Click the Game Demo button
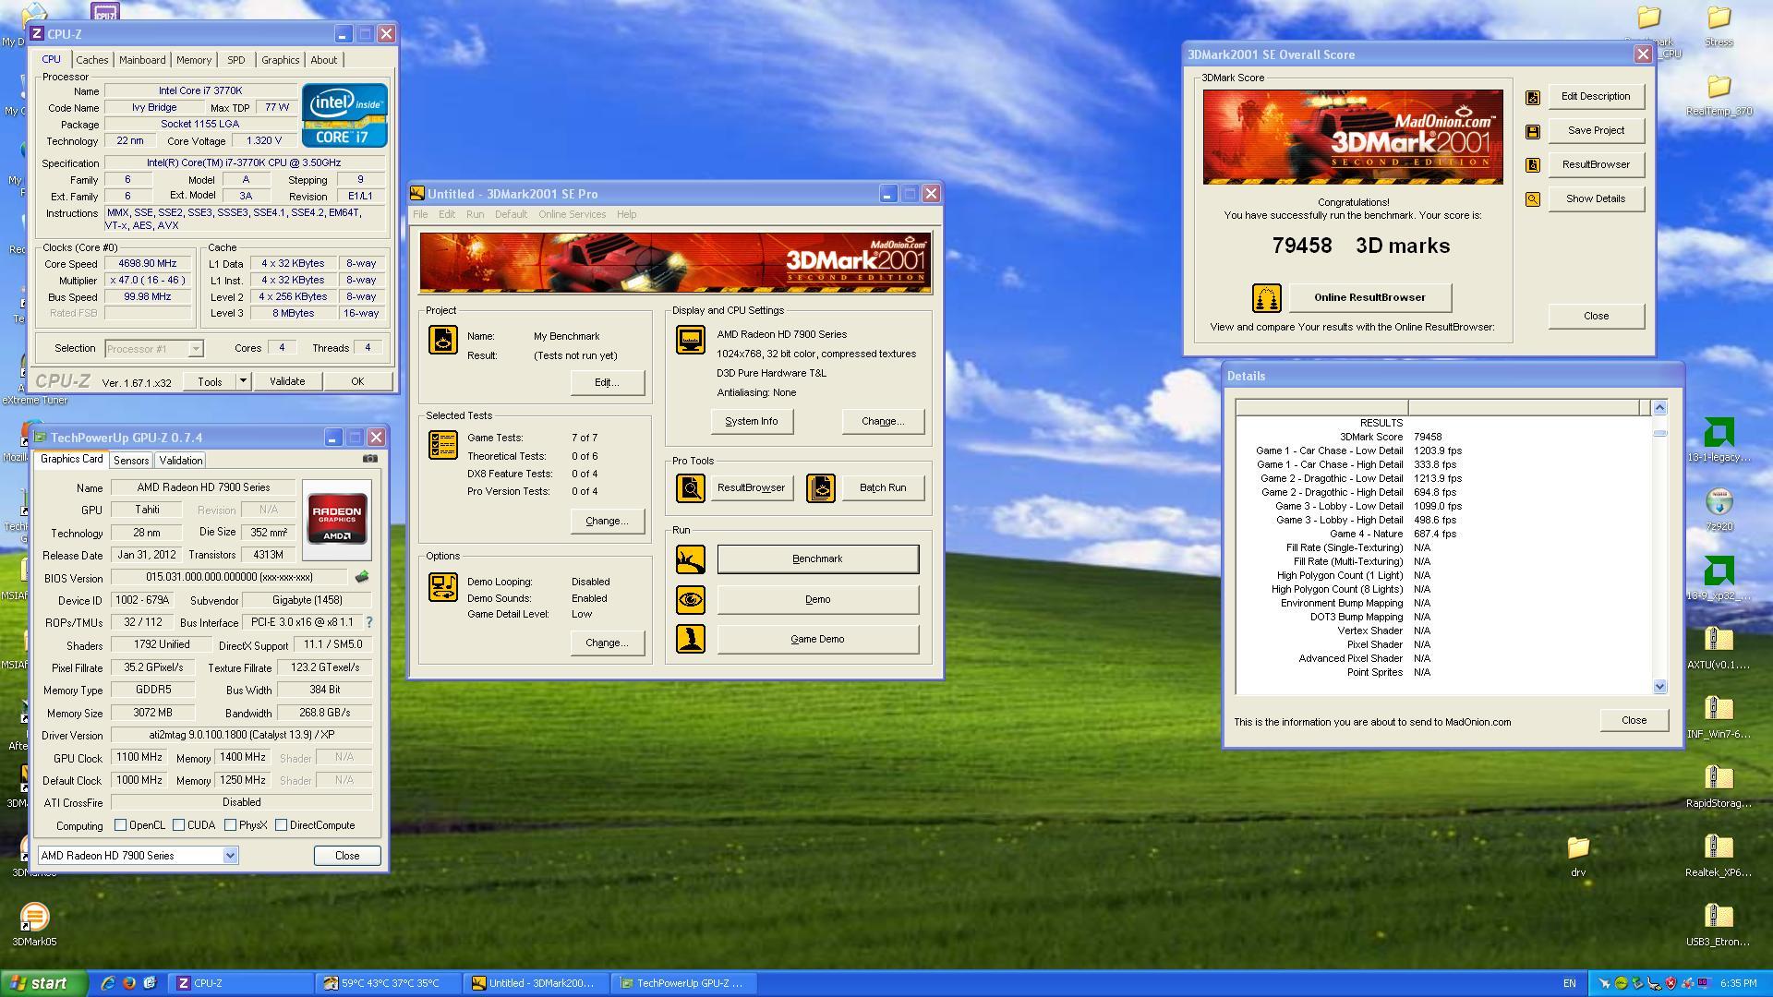 tap(817, 639)
